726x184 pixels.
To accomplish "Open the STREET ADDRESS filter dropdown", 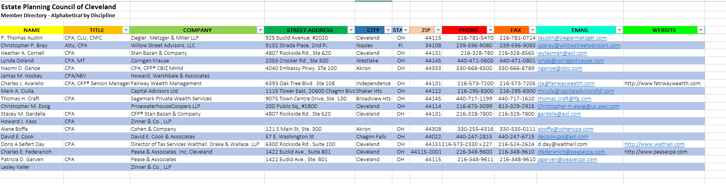I will (351, 30).
